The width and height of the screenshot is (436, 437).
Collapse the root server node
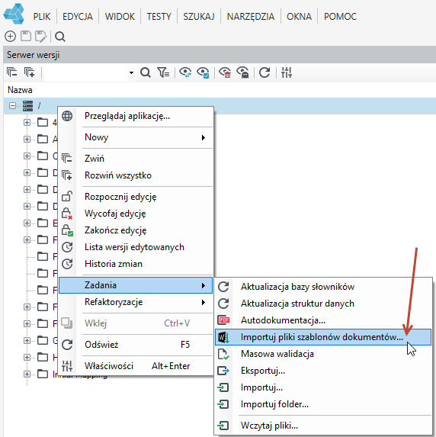(12, 105)
